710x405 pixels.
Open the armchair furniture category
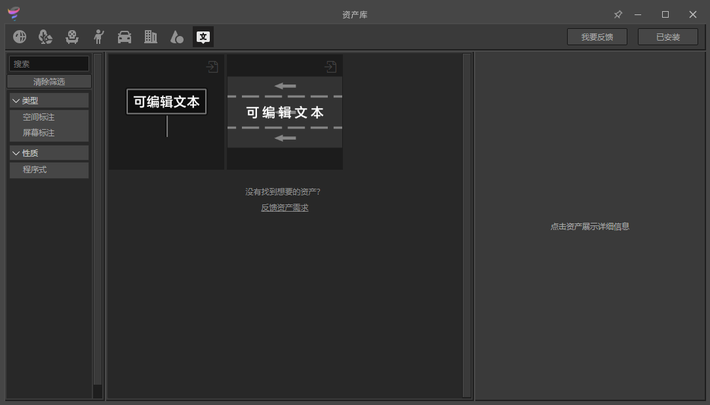[x=72, y=37]
